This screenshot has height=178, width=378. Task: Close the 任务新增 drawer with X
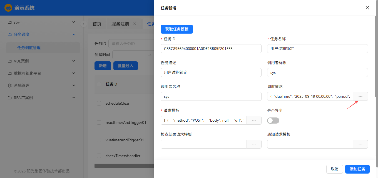(367, 8)
